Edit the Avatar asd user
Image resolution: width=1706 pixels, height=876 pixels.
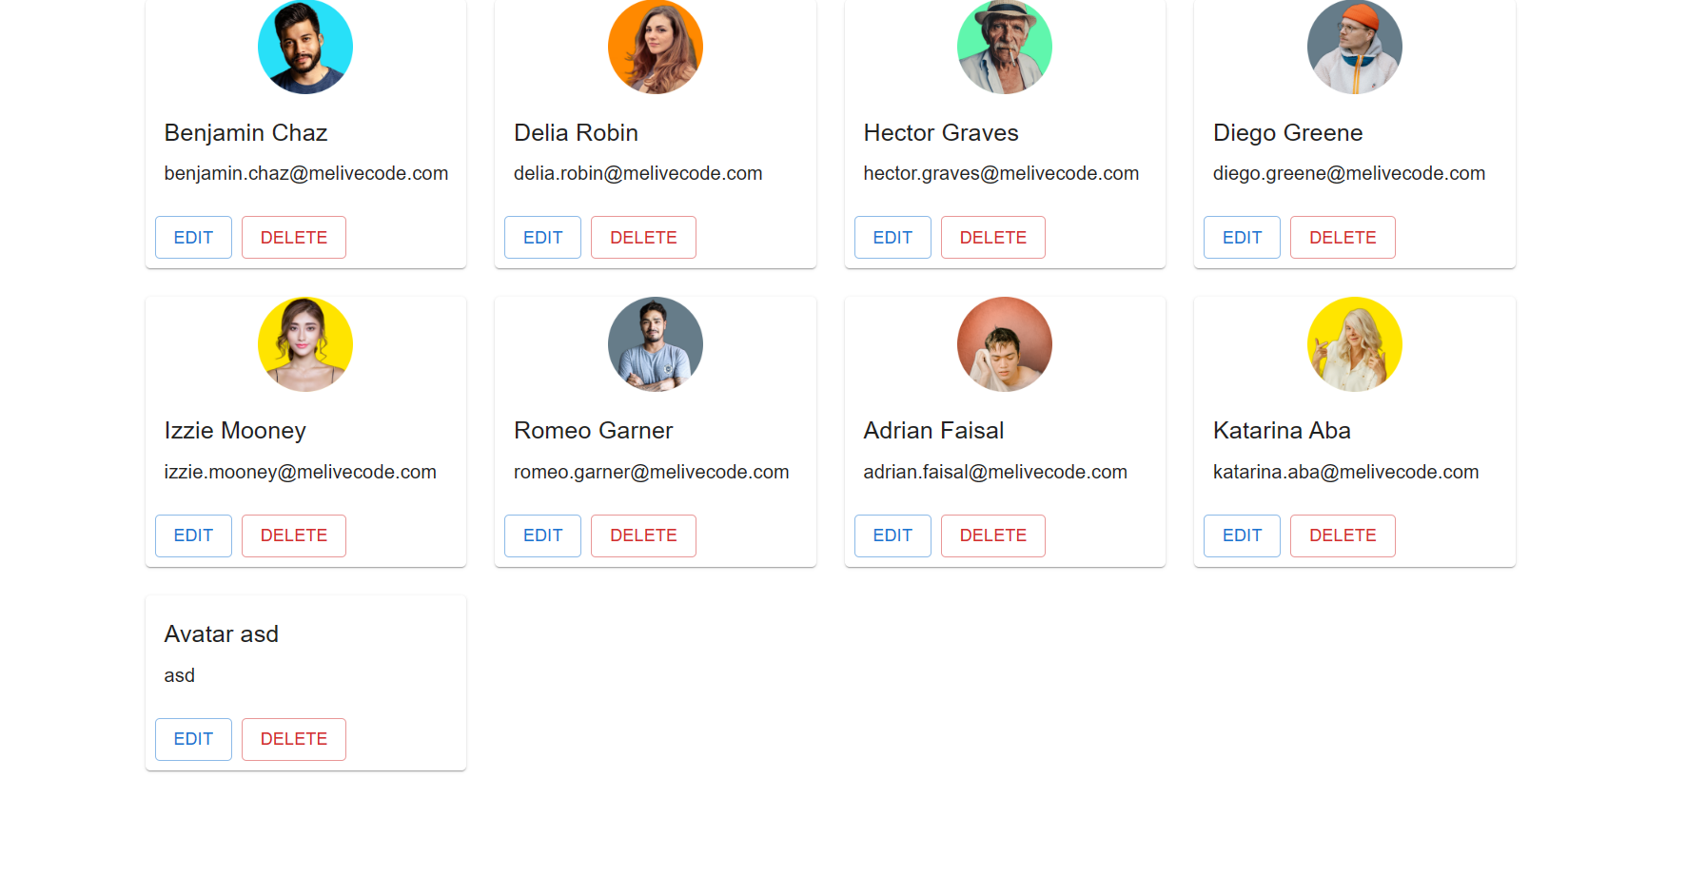pyautogui.click(x=193, y=739)
